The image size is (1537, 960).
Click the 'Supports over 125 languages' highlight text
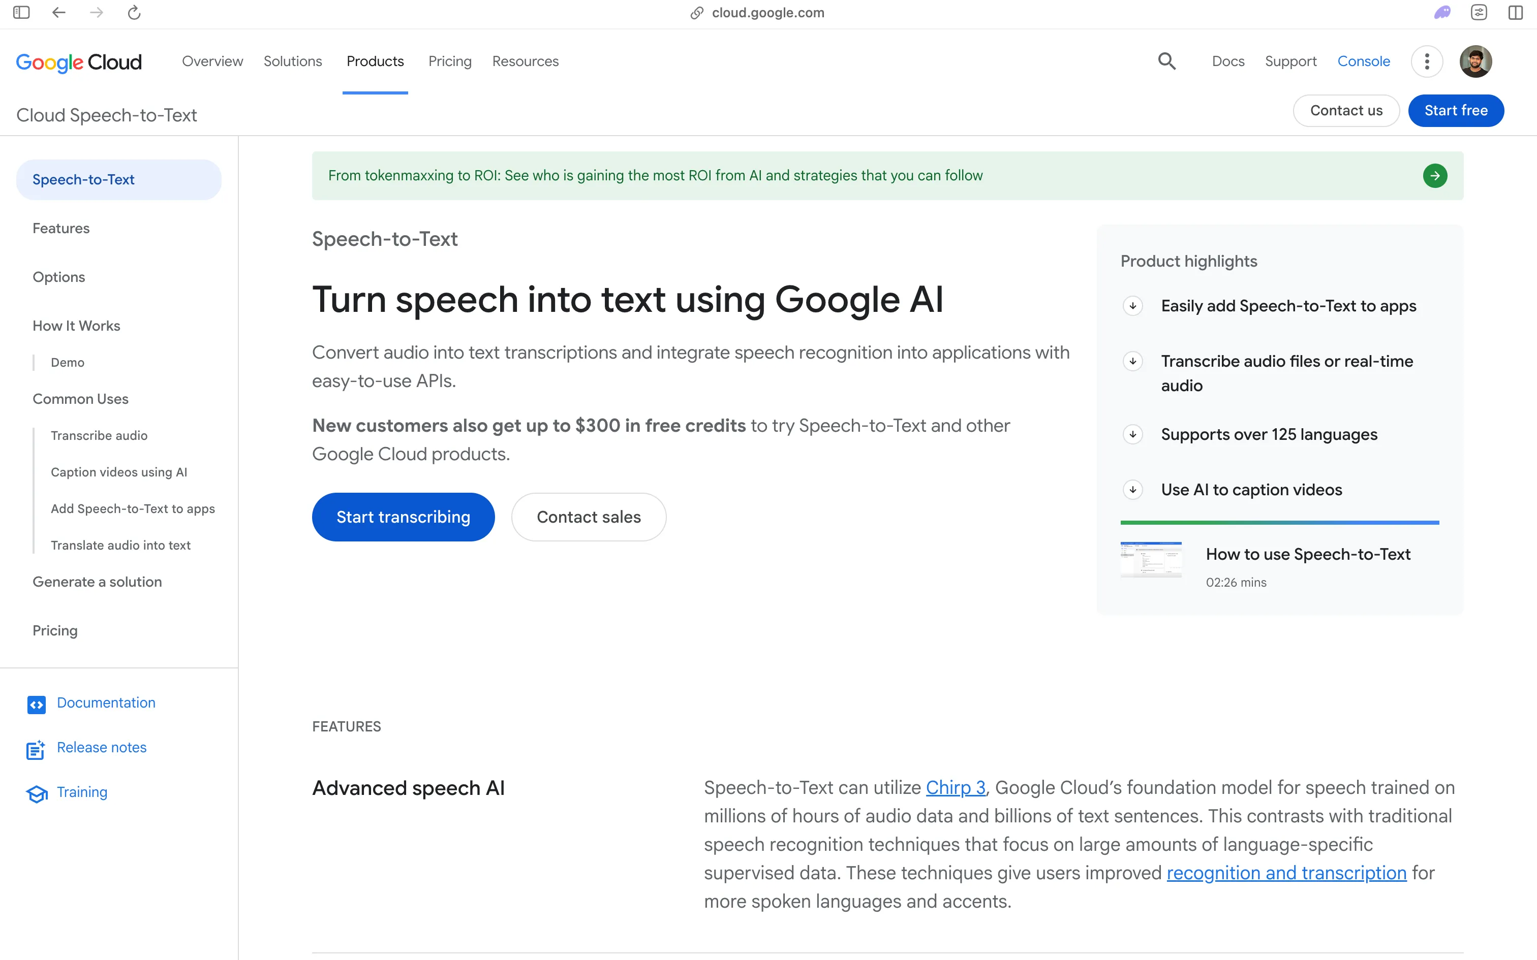click(1269, 434)
